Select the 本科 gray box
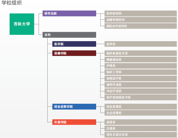This screenshot has height=138, width=178. pyautogui.click(x=69, y=35)
